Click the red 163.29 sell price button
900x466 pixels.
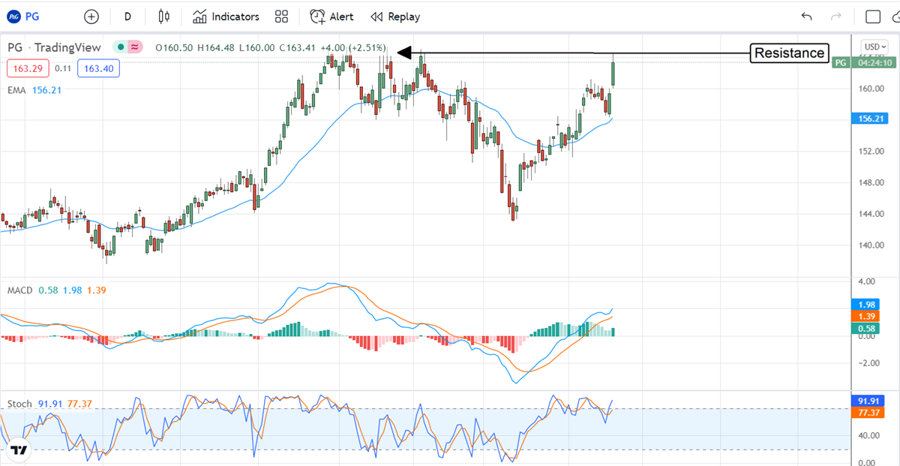coord(28,68)
